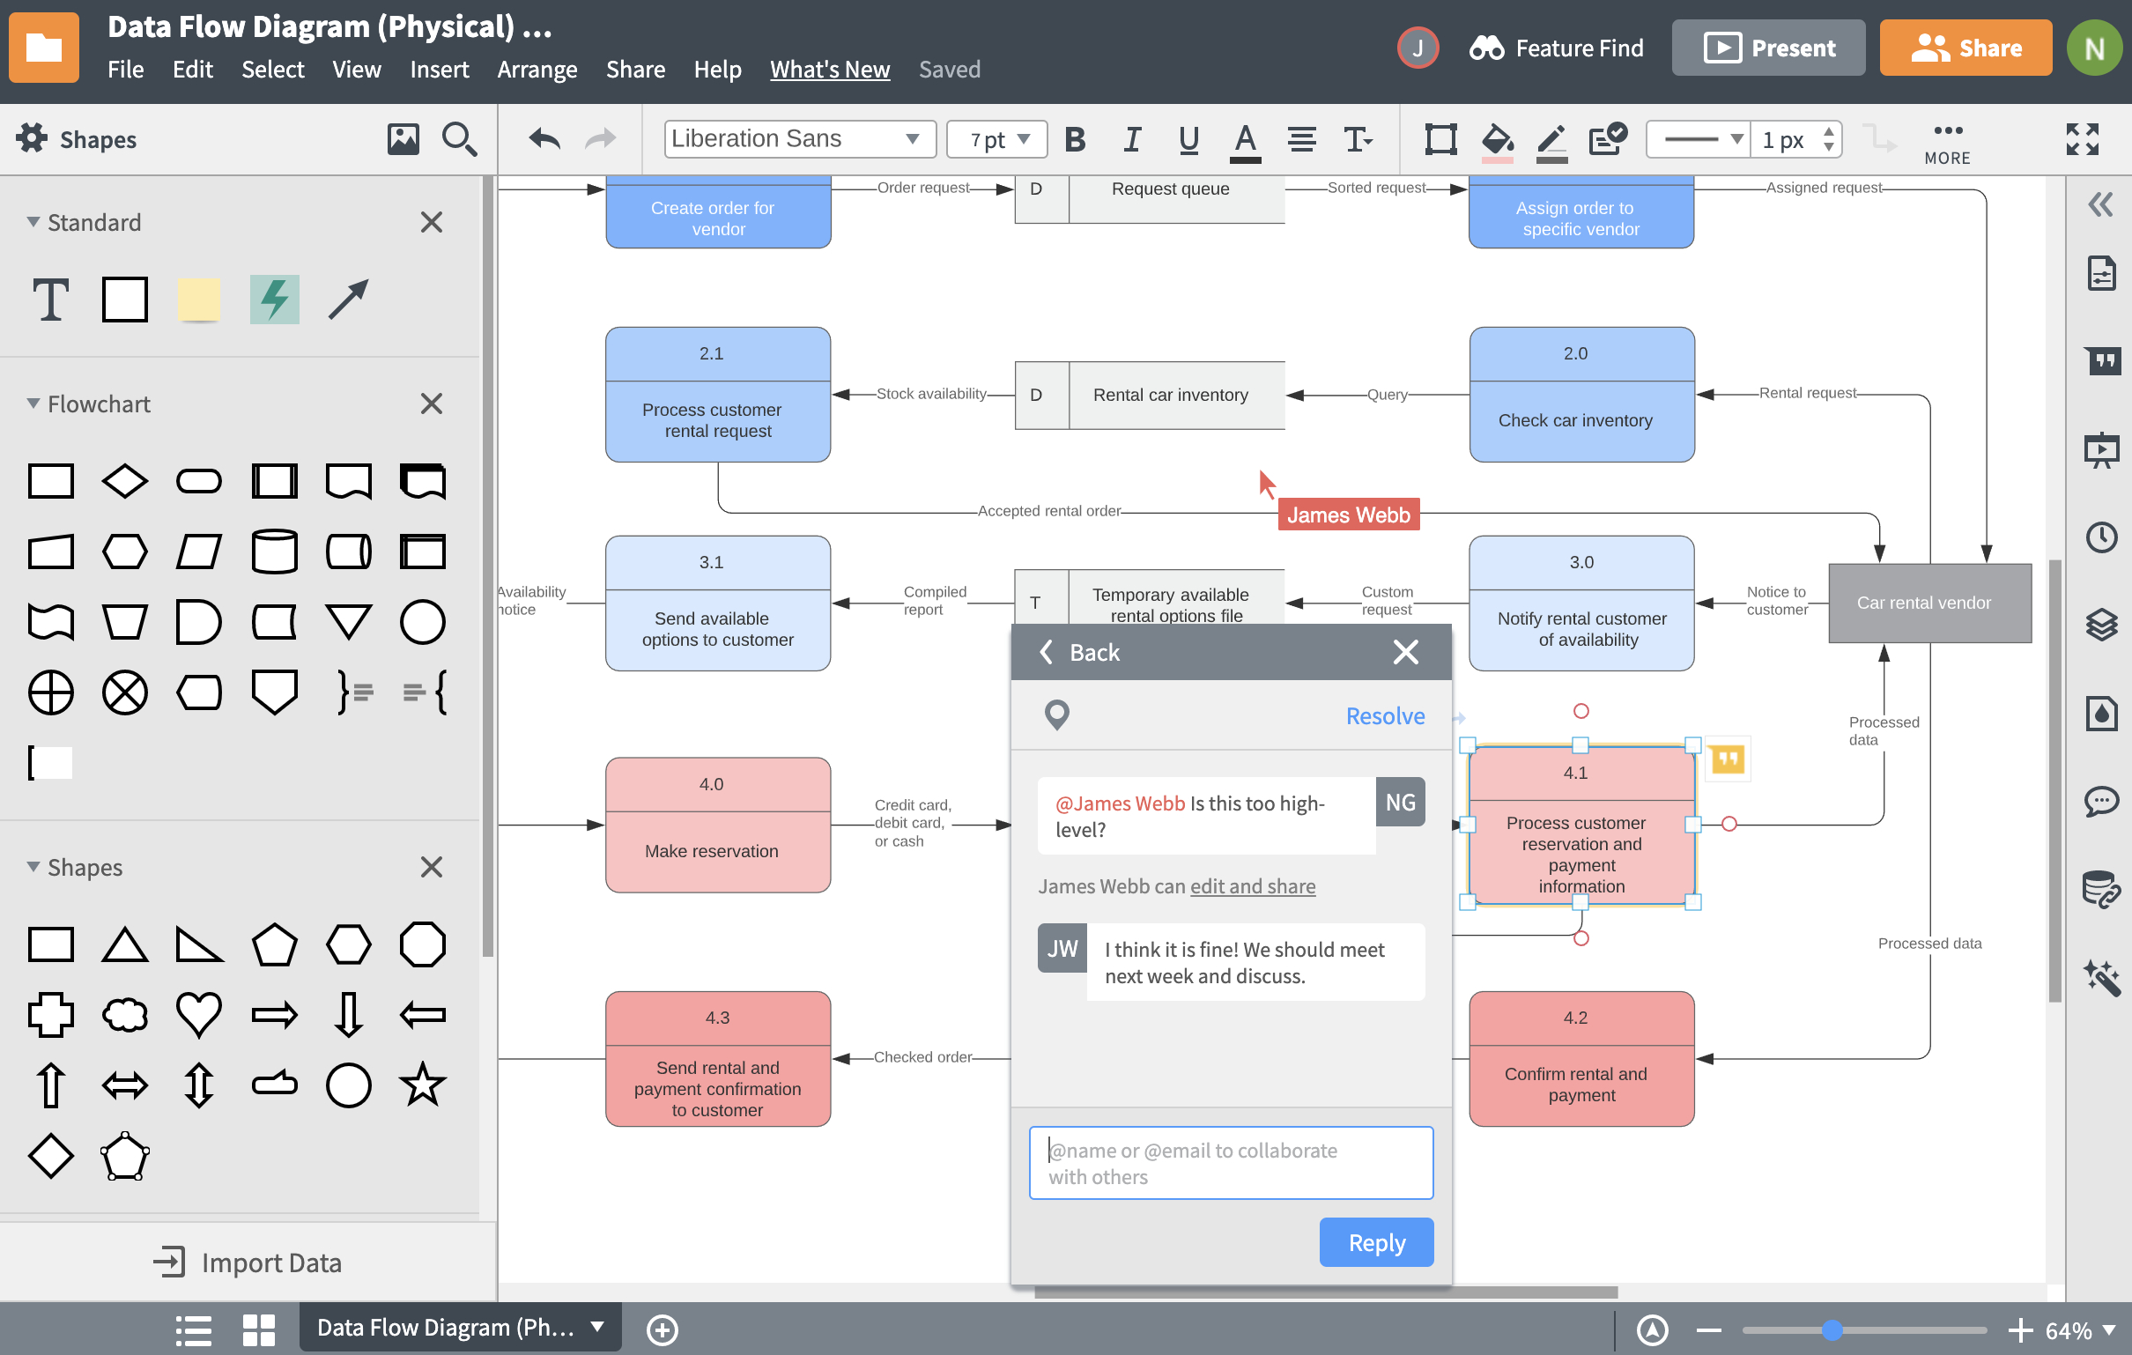Click the Extra options More icon
Image resolution: width=2132 pixels, height=1355 pixels.
pos(1947,137)
